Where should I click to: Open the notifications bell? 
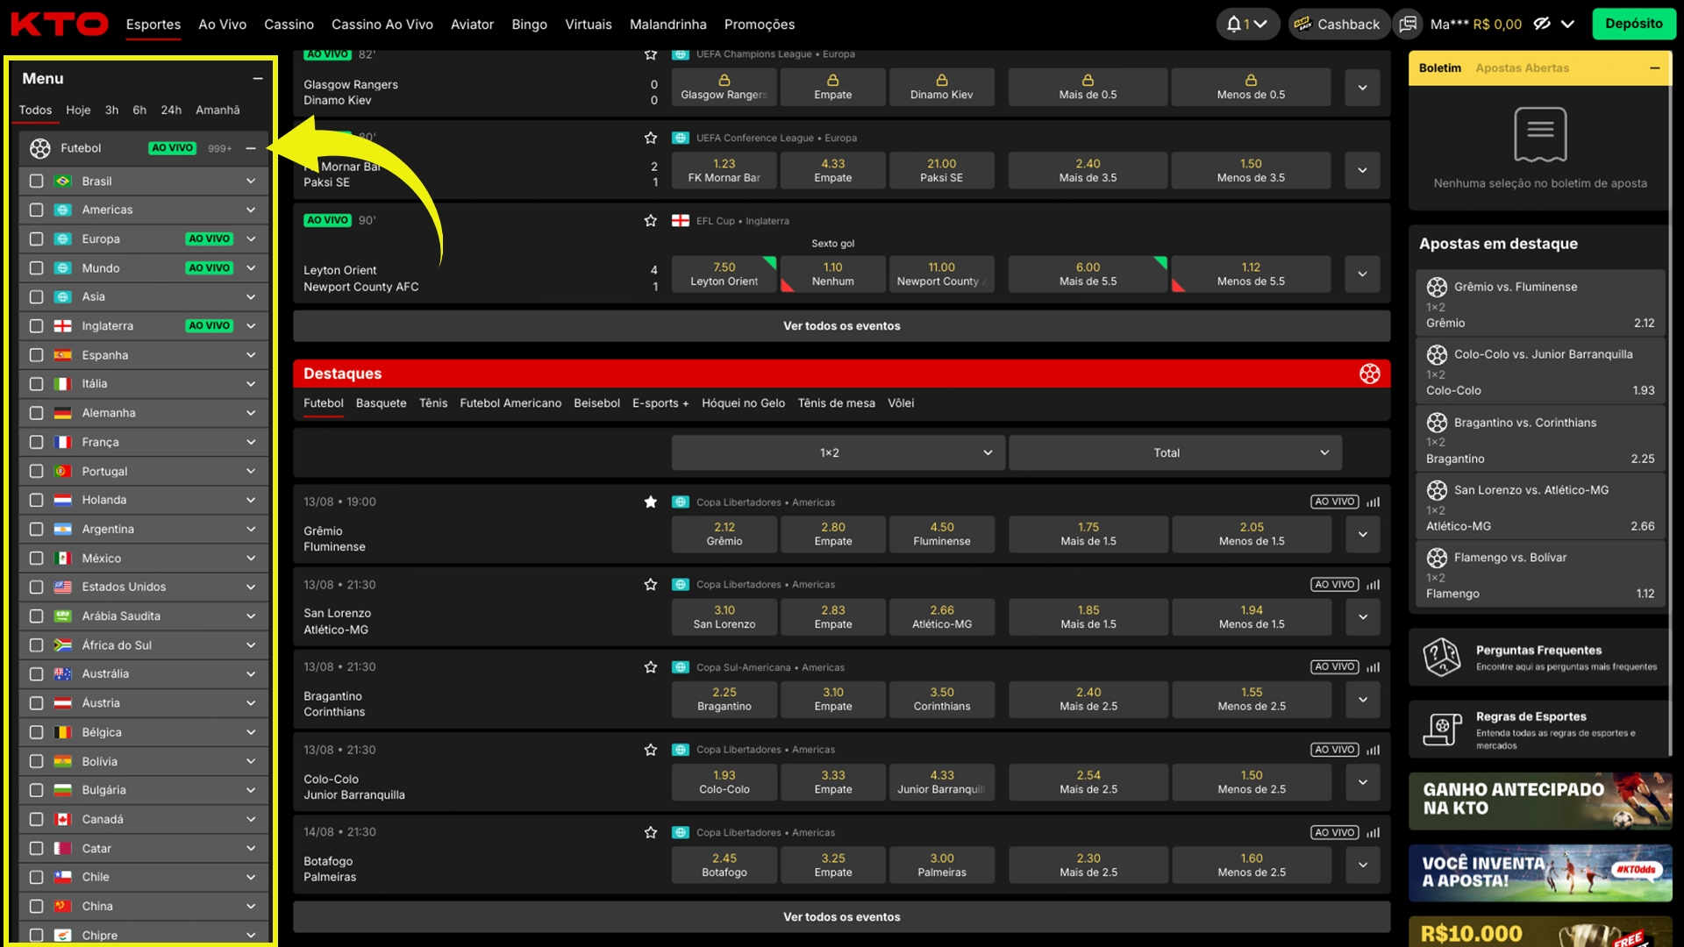point(1233,24)
